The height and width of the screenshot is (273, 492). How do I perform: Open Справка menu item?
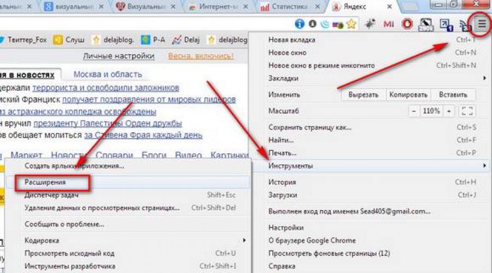pyautogui.click(x=372, y=266)
